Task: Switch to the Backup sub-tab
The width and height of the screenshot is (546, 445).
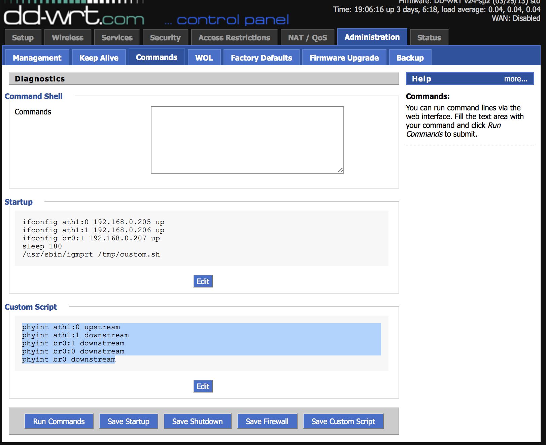Action: click(410, 58)
